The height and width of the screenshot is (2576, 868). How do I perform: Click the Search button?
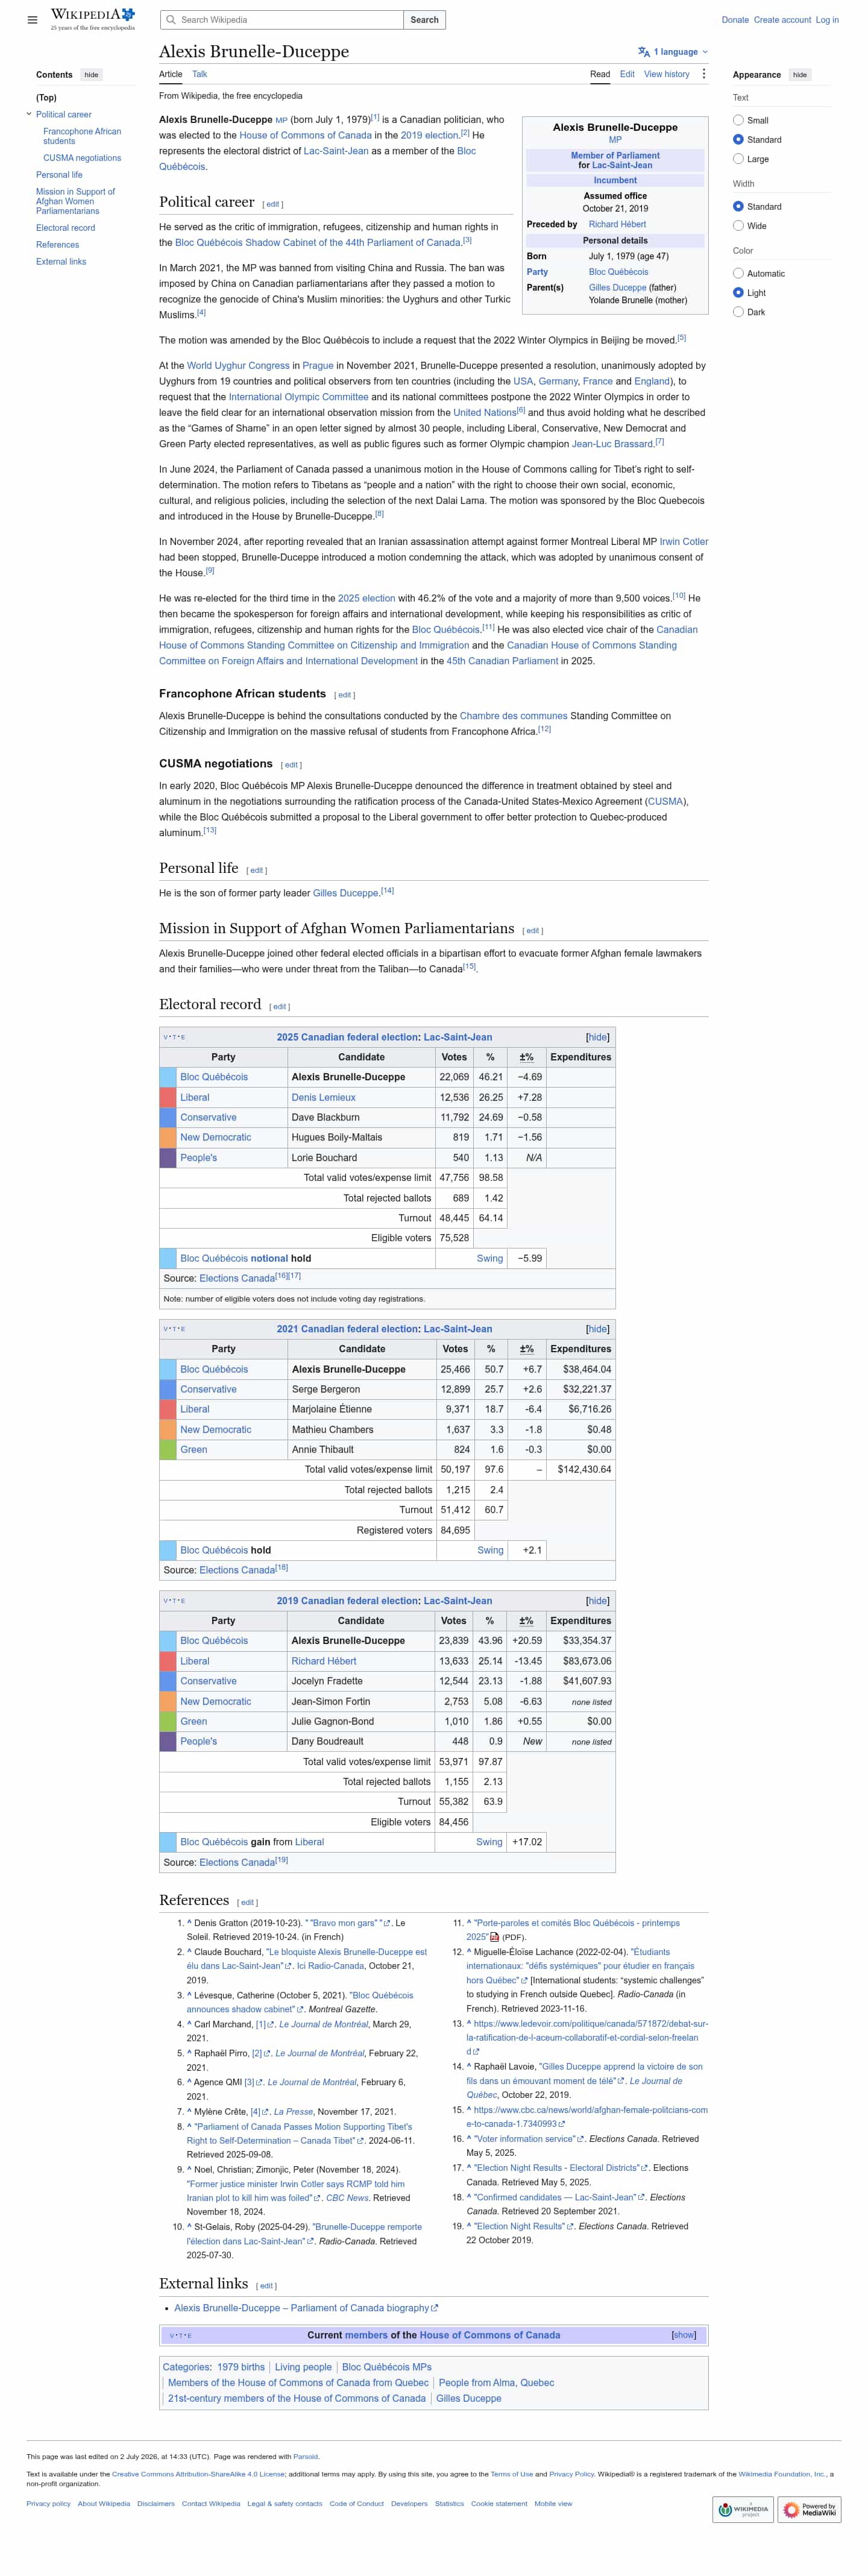pyautogui.click(x=424, y=20)
